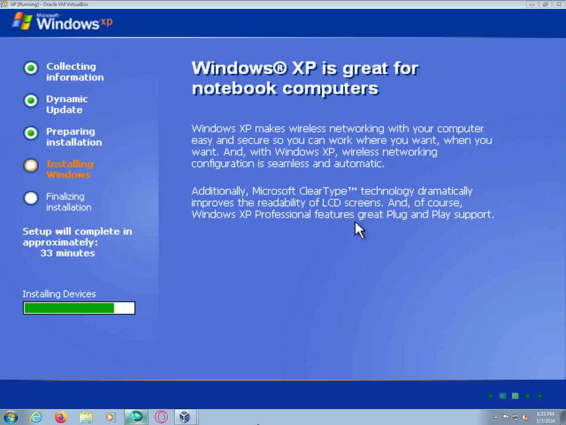This screenshot has height=425, width=566.
Task: Launch Internet Explorer from the taskbar
Action: [36, 417]
